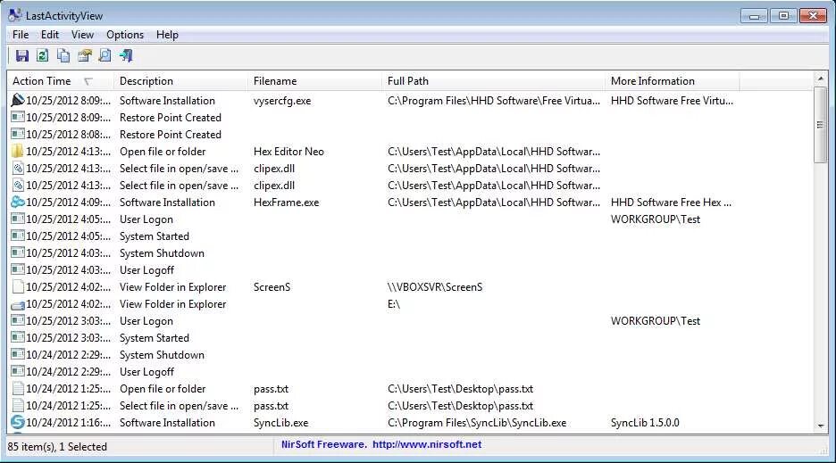
Task: Sort by Filename column header
Action: pos(314,81)
